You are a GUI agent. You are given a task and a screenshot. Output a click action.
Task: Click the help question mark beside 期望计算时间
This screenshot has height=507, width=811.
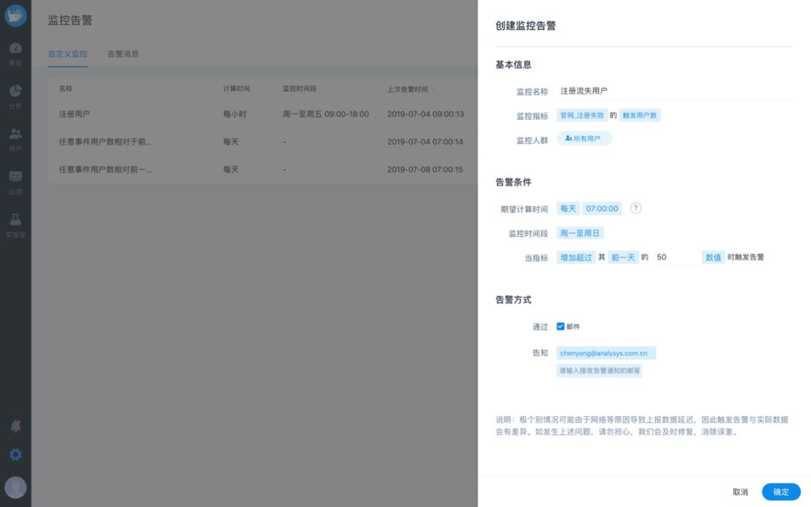(x=635, y=208)
